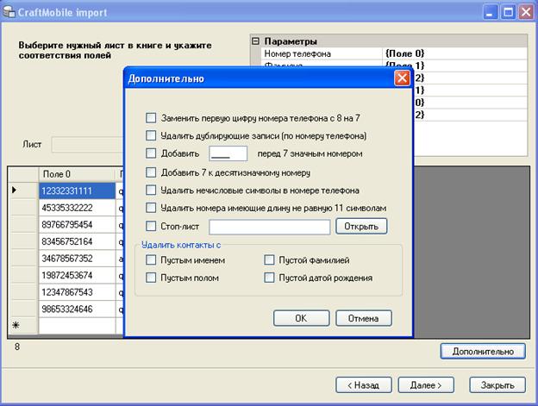The width and height of the screenshot is (538, 406).
Task: Toggle 'Пустым полом' checkbox
Action: point(151,278)
